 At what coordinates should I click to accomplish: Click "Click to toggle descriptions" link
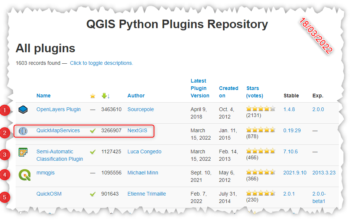(101, 63)
